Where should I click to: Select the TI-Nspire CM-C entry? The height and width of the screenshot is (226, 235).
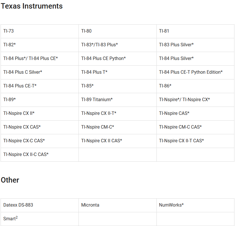97,127
